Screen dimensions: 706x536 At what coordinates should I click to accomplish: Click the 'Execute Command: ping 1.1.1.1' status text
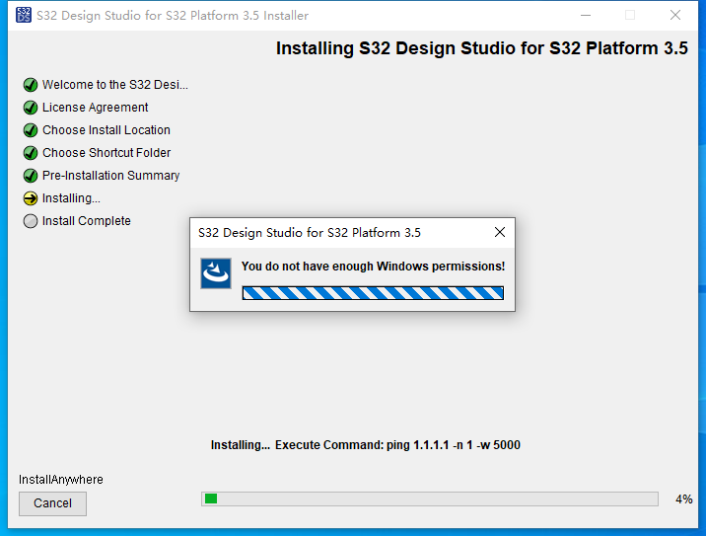(397, 445)
